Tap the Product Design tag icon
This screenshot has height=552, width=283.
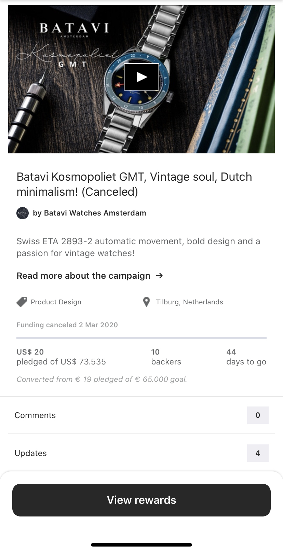pyautogui.click(x=22, y=302)
